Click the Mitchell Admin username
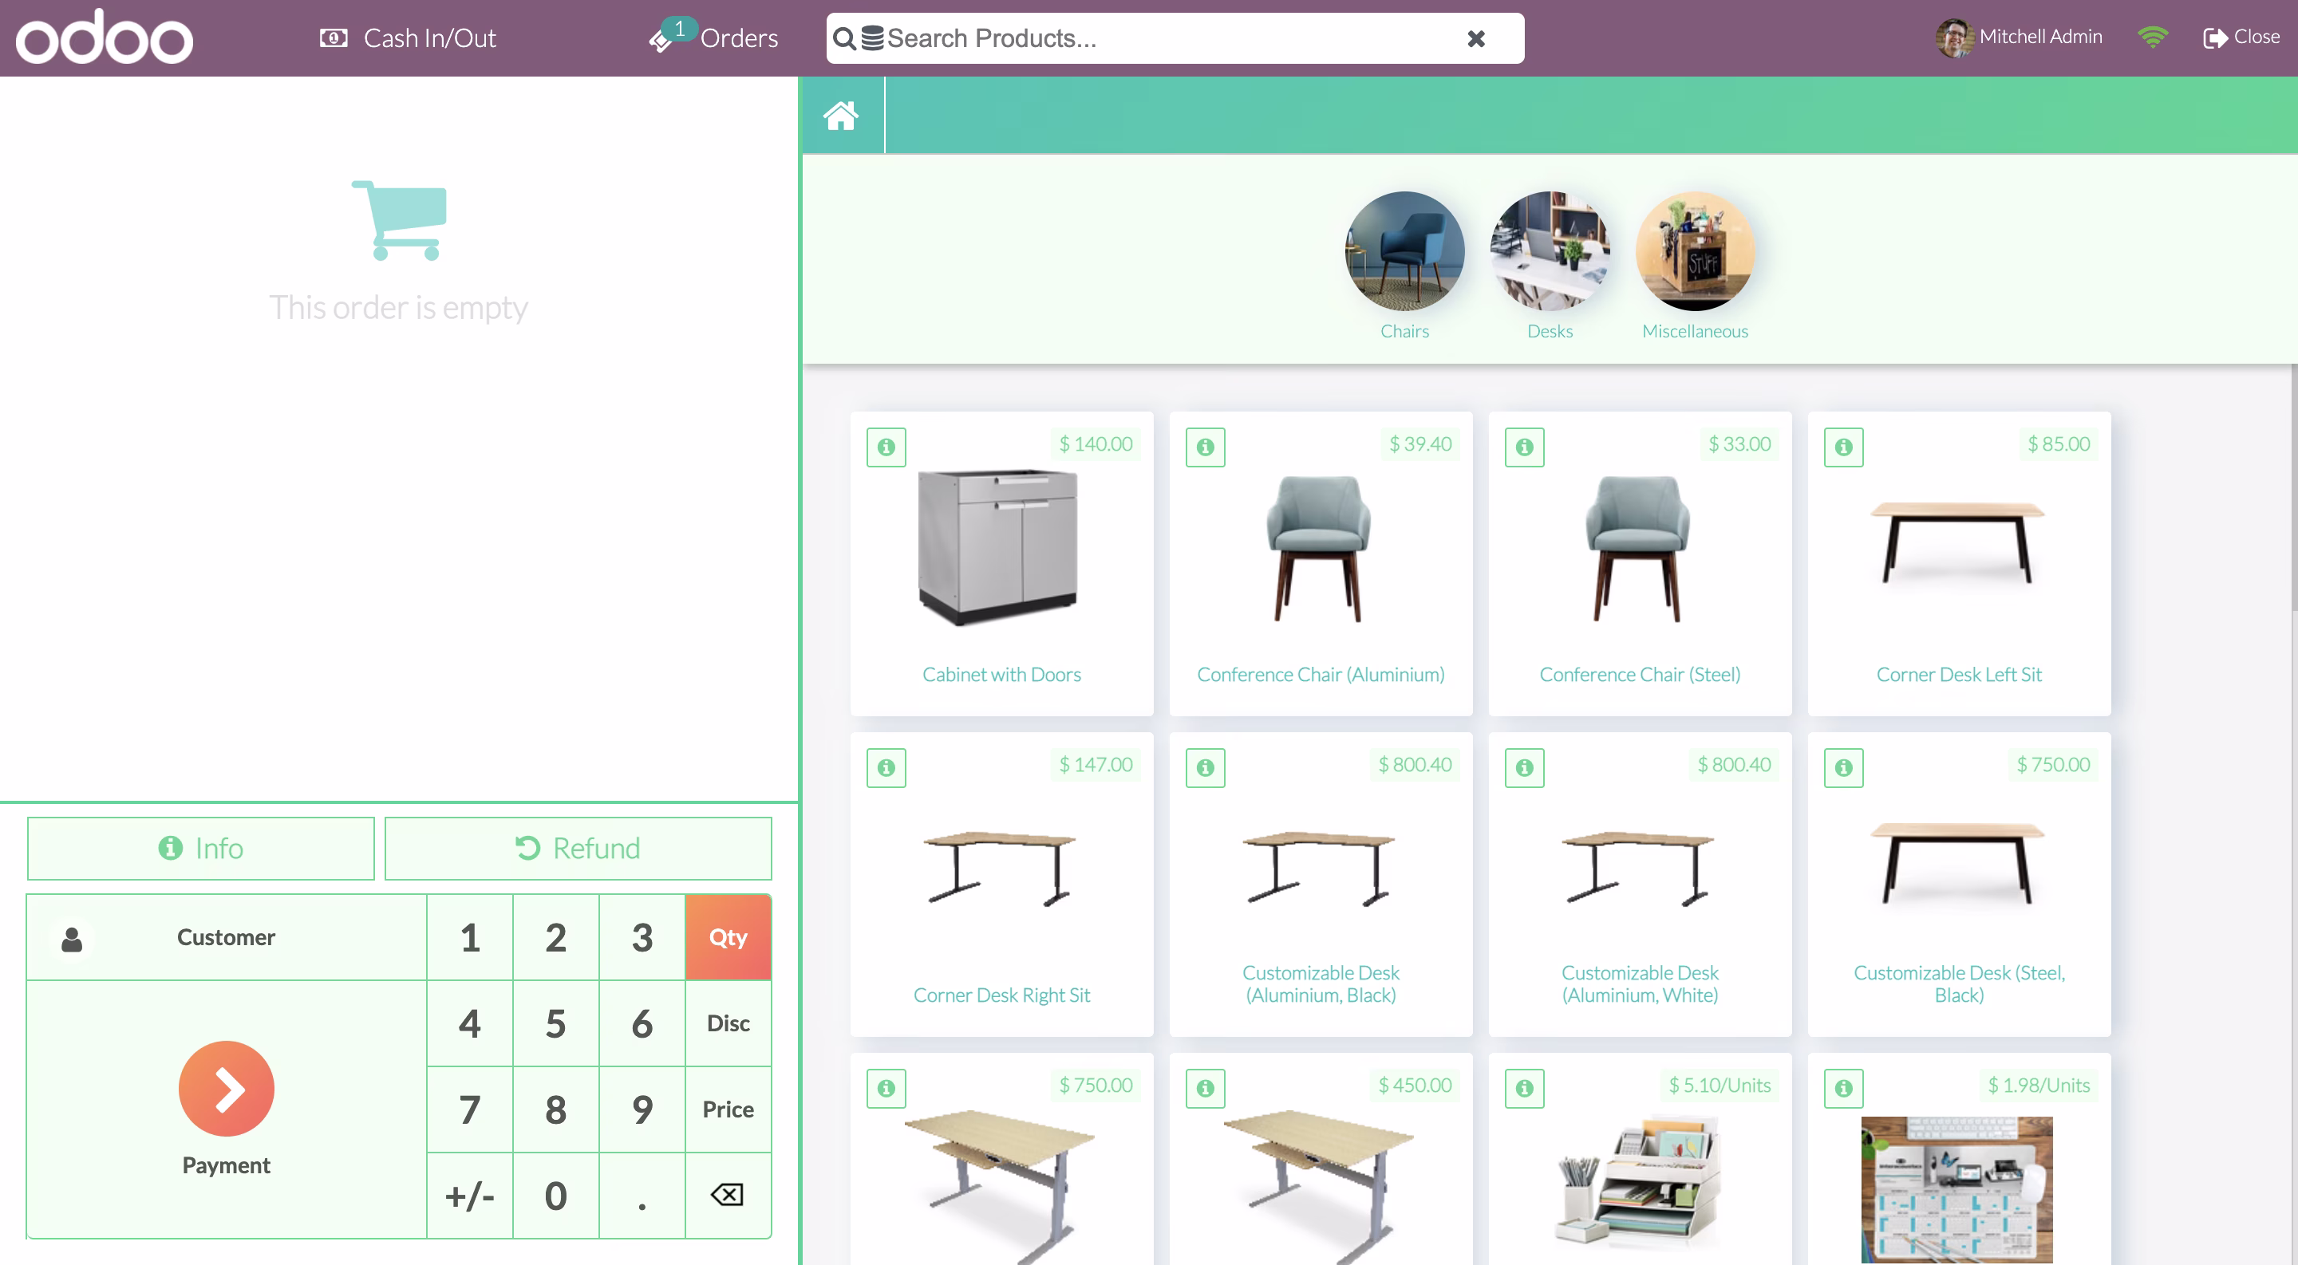2298x1265 pixels. pos(2040,37)
